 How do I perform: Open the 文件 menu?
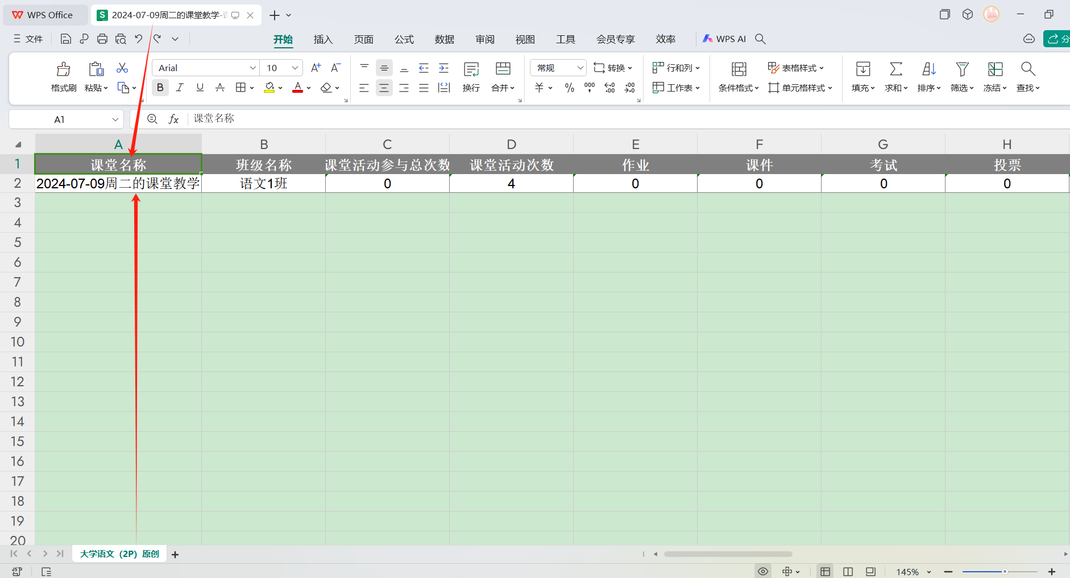coord(33,39)
